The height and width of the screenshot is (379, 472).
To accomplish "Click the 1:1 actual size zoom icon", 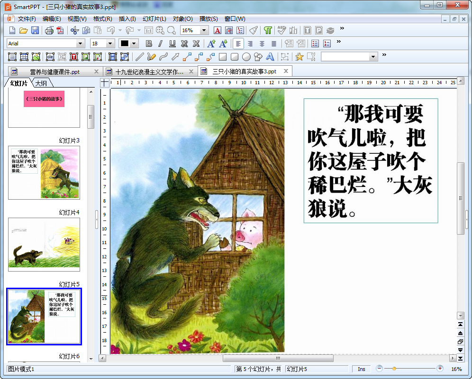I will coord(149,30).
